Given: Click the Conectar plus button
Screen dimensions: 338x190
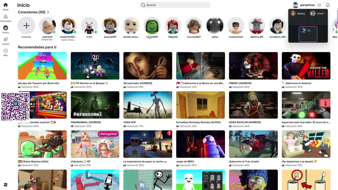Looking at the screenshot, I should click(x=26, y=26).
